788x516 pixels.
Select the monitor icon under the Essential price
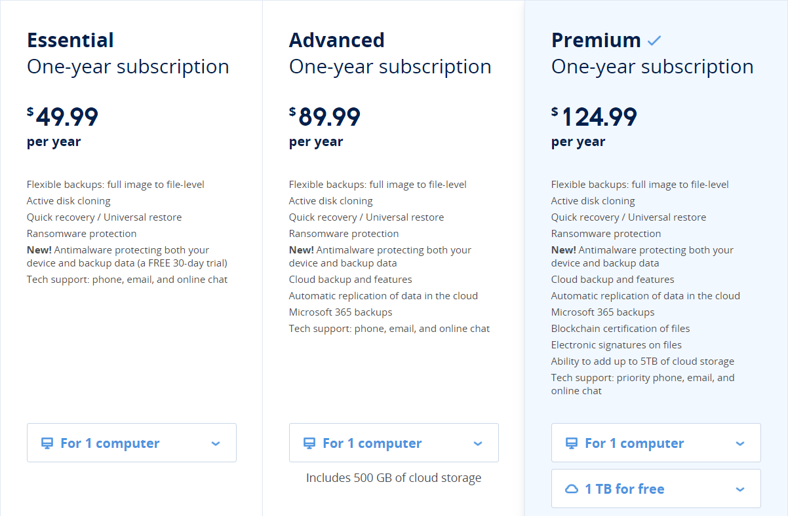[48, 442]
